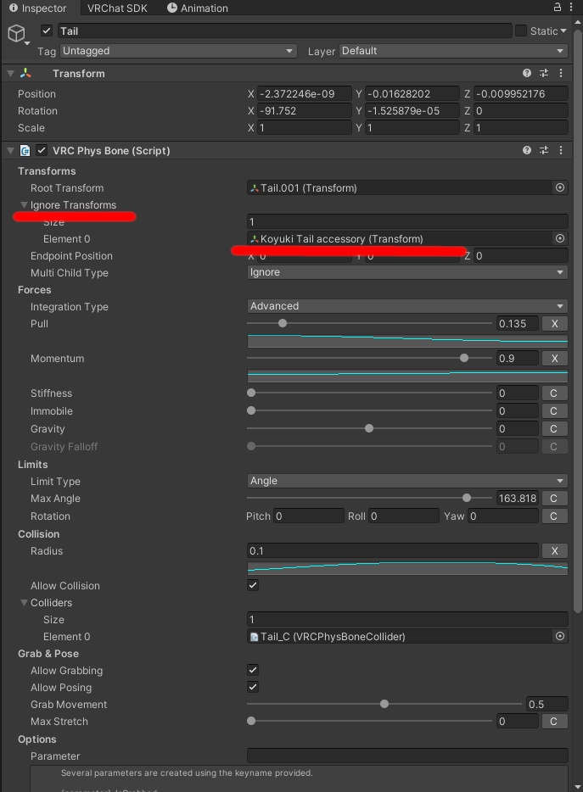Click Colliders Element 0 object picker

[559, 636]
